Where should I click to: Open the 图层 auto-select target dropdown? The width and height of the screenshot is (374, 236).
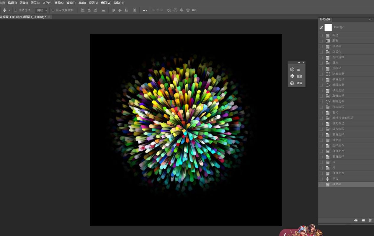41,10
